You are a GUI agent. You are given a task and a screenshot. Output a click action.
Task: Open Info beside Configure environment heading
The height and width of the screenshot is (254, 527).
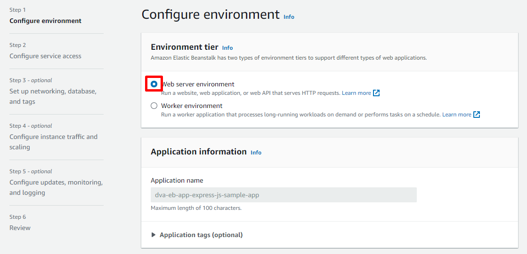[289, 17]
